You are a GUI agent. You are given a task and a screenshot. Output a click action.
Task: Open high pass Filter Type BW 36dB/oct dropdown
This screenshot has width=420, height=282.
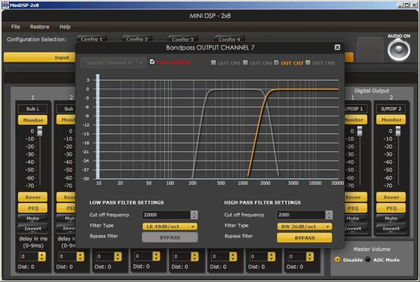point(304,227)
